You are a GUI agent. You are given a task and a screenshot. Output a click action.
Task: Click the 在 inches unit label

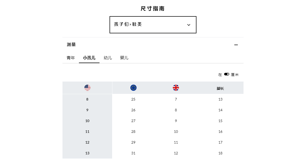pos(220,75)
